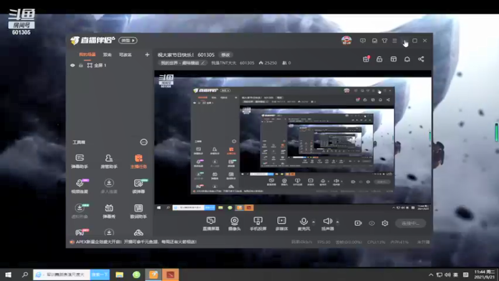499x281 pixels.
Task: Click the blue 搜索一下 taskbar search button
Action: coord(100,275)
